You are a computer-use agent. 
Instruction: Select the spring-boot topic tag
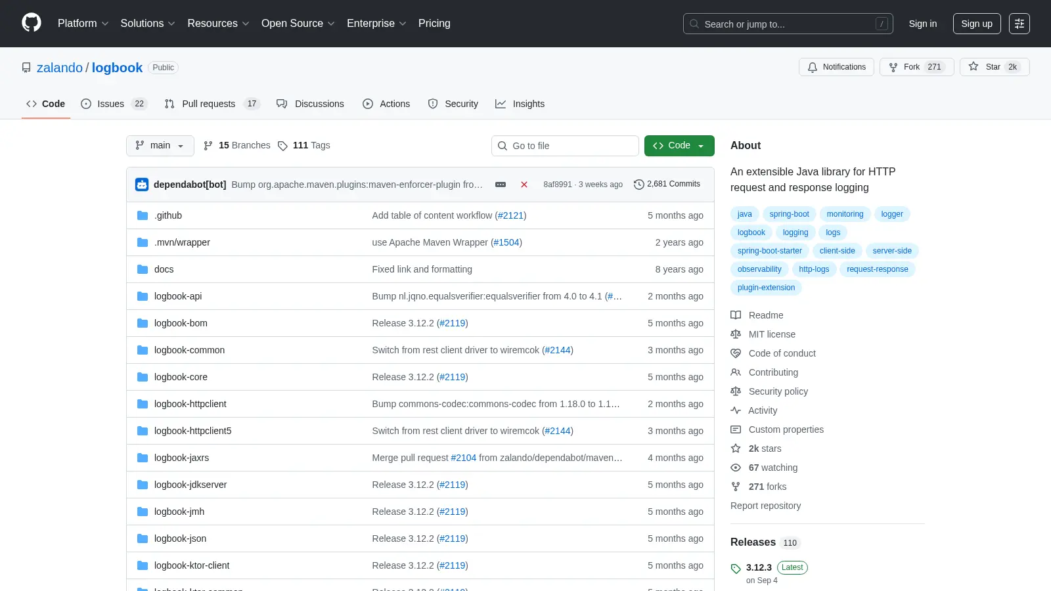[790, 214]
